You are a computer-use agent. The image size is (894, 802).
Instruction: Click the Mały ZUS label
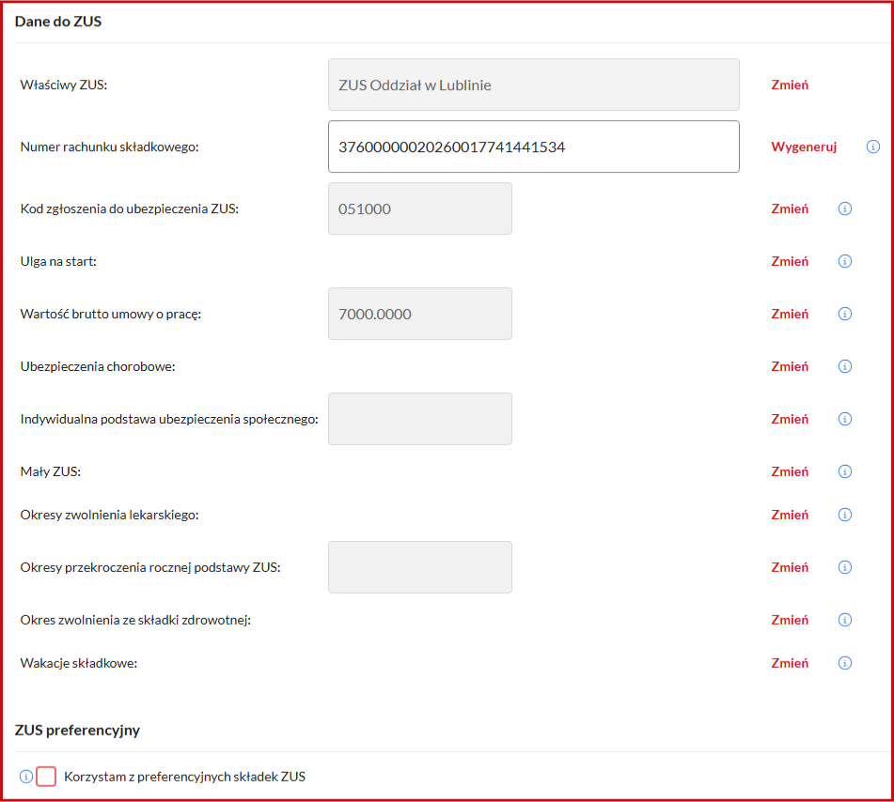point(51,471)
